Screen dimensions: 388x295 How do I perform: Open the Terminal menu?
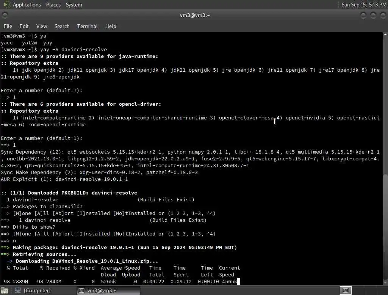click(88, 26)
